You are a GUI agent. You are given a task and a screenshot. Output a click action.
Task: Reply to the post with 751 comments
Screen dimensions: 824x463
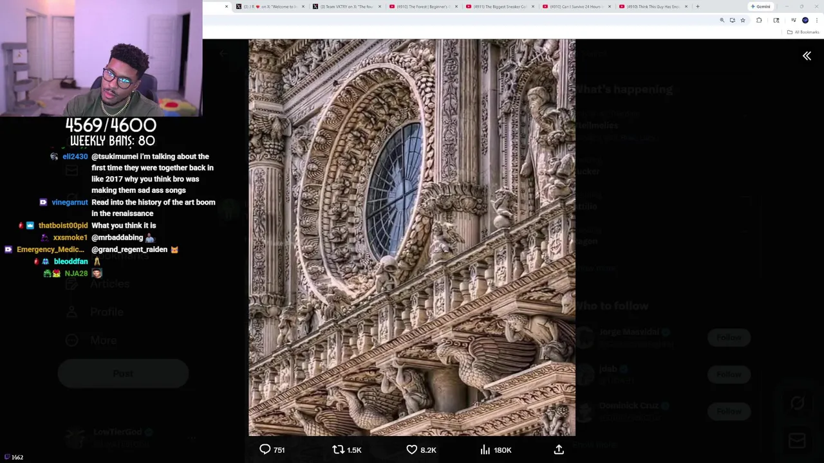point(272,449)
